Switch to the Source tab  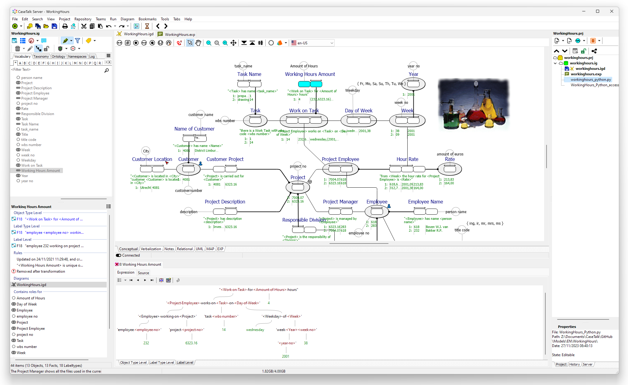(143, 273)
